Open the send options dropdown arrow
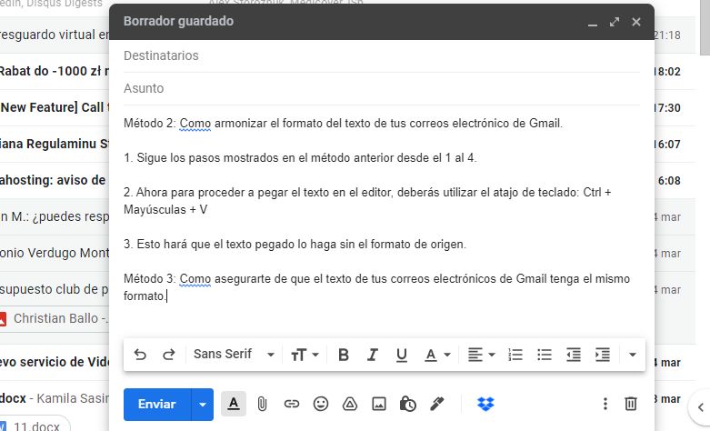This screenshot has height=431, width=710. 203,405
